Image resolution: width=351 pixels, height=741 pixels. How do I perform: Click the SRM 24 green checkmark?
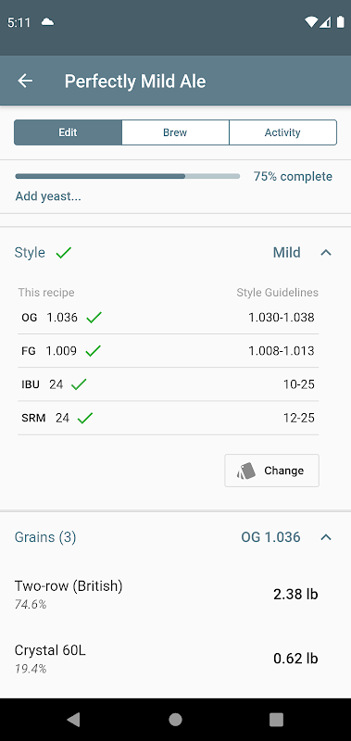click(84, 418)
